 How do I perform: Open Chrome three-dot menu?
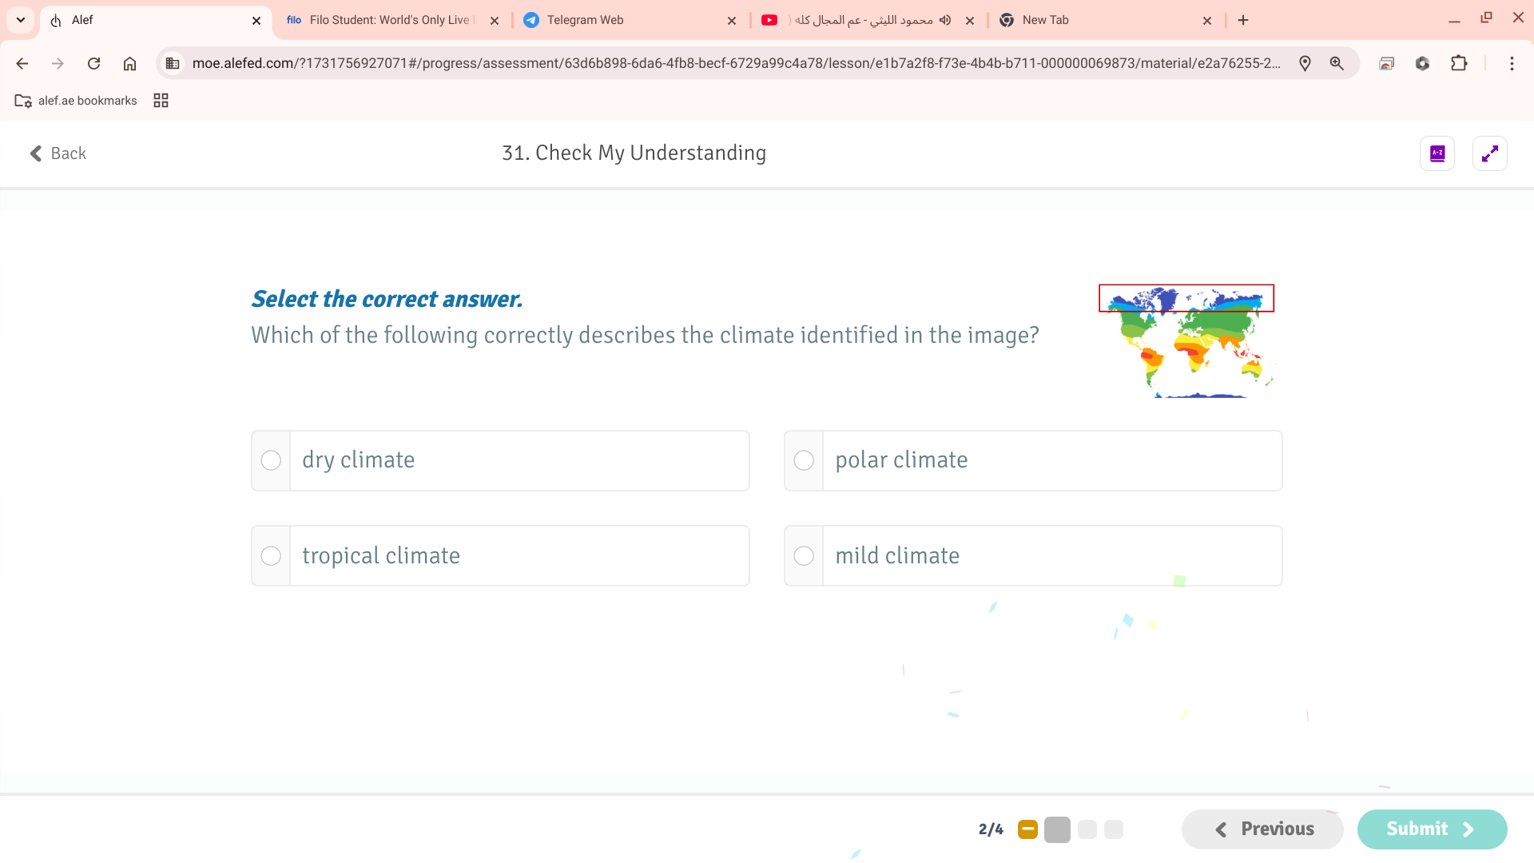(x=1512, y=63)
